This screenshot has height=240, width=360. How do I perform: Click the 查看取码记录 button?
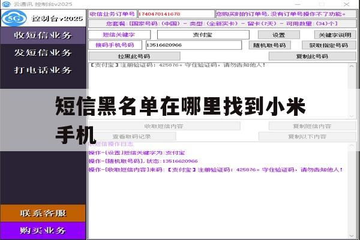click(132, 137)
